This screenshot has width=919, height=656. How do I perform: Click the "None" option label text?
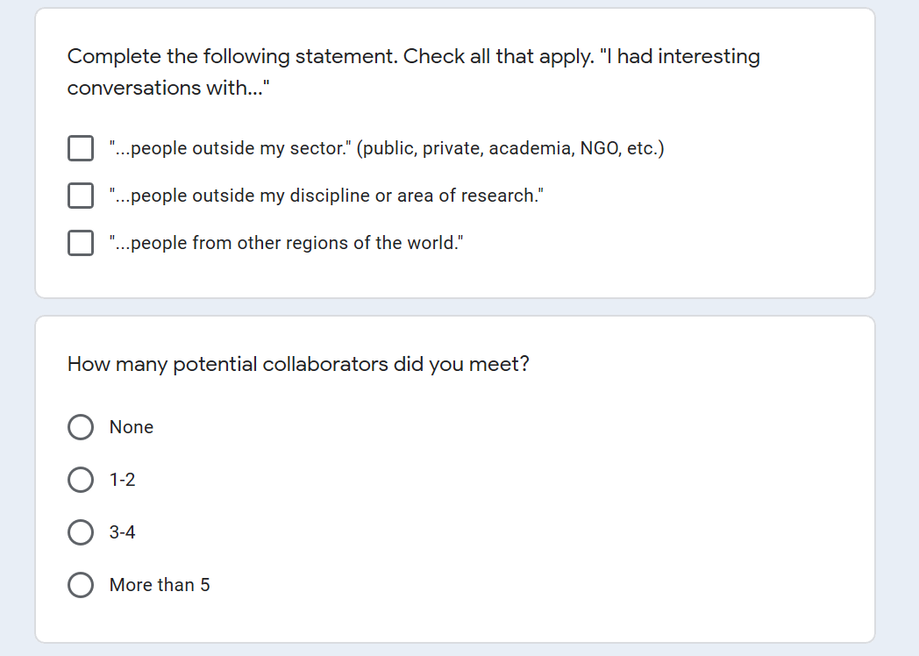coord(132,427)
